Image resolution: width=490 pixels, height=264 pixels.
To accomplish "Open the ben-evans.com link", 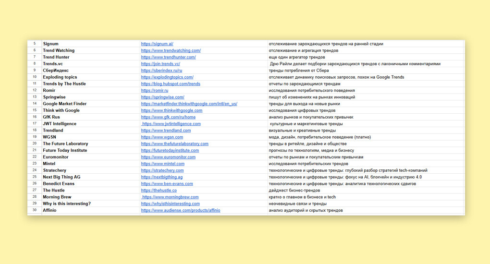I will pos(167,184).
